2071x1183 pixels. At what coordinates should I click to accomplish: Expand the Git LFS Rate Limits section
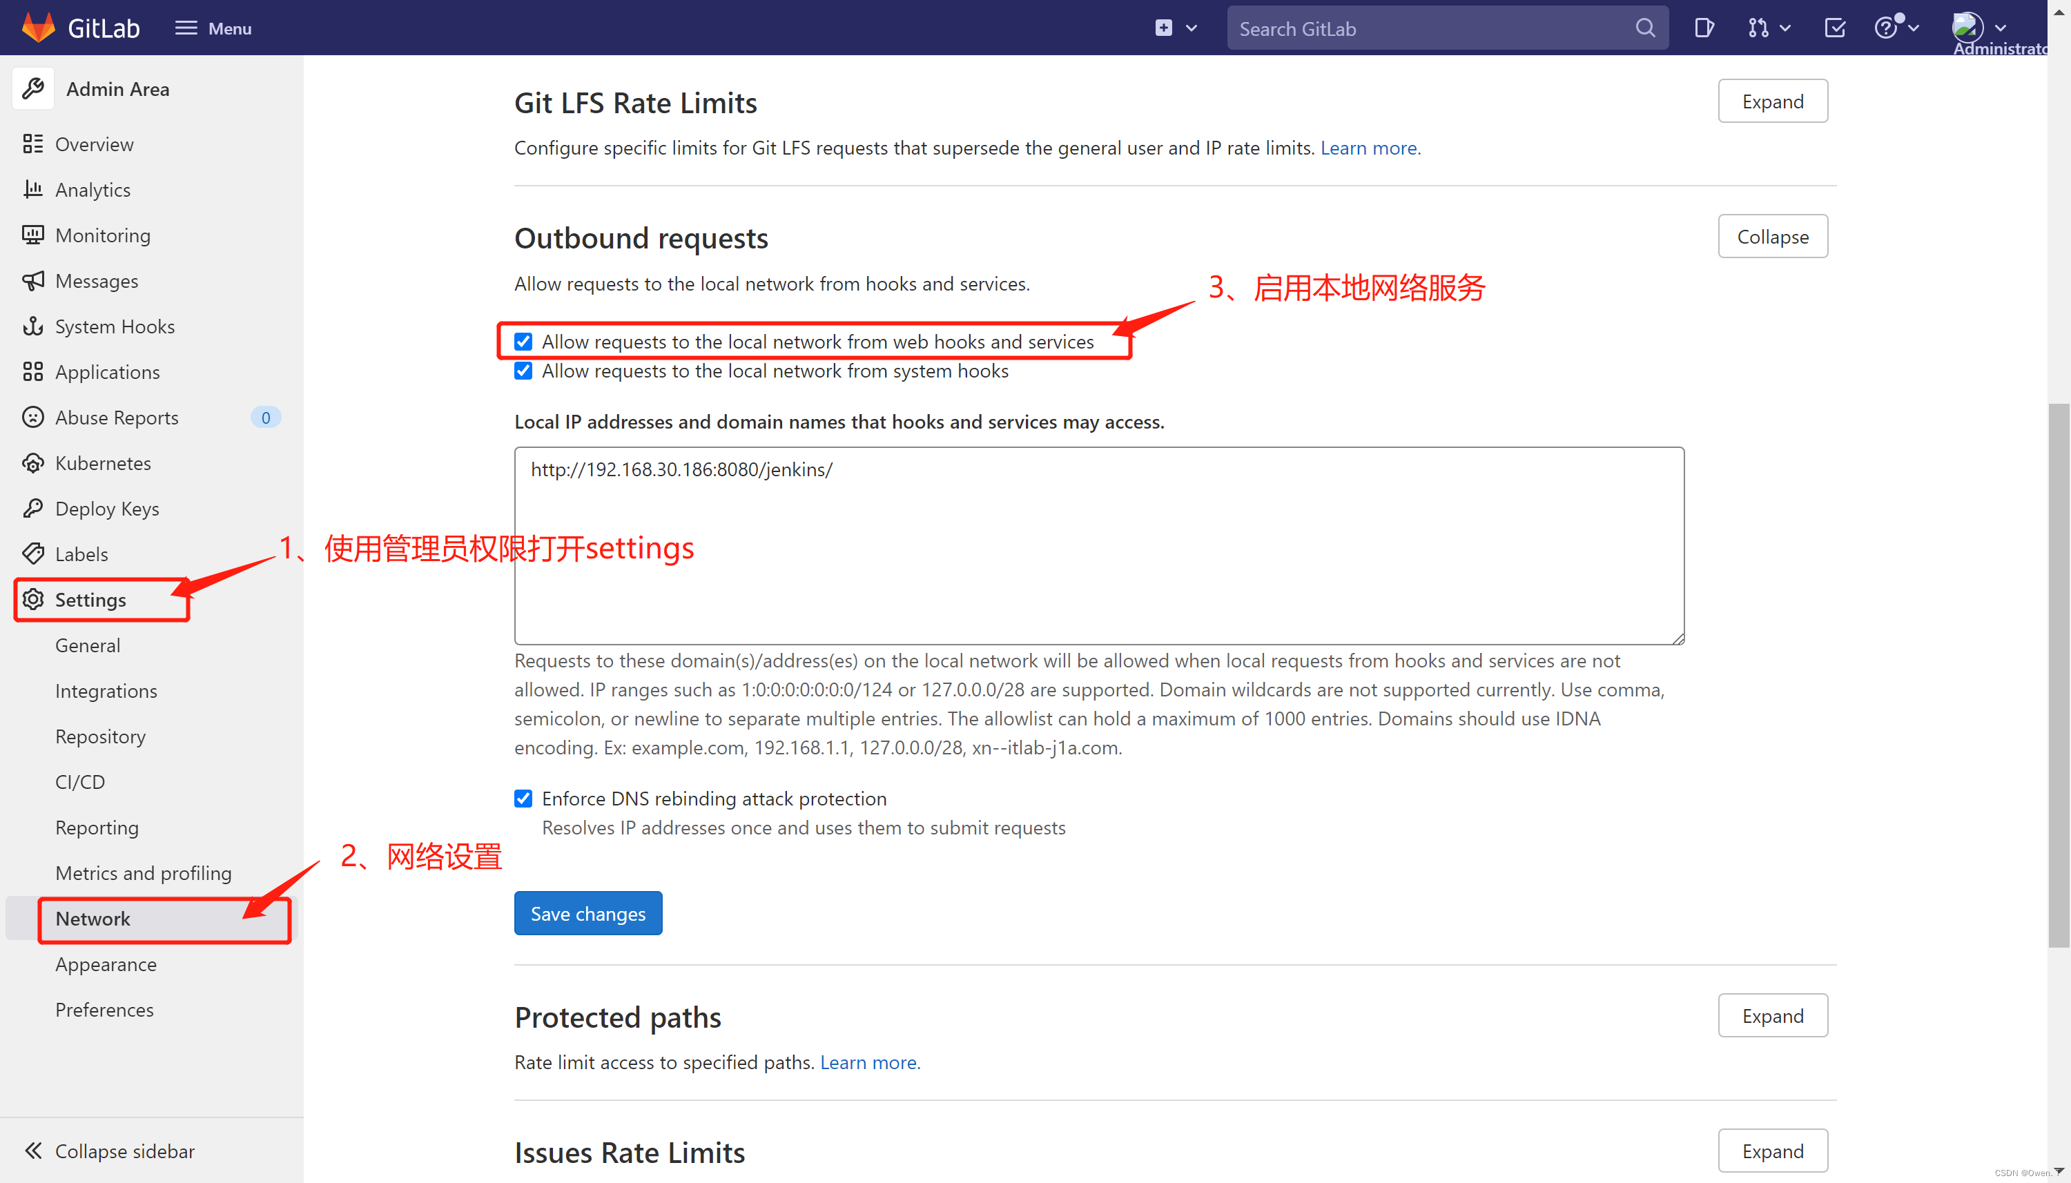click(x=1772, y=101)
